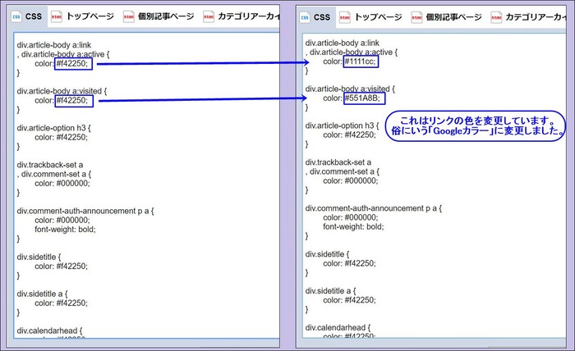Click div.comment-set a line in left editor
Screen dimensions: 575x351
coord(54,174)
